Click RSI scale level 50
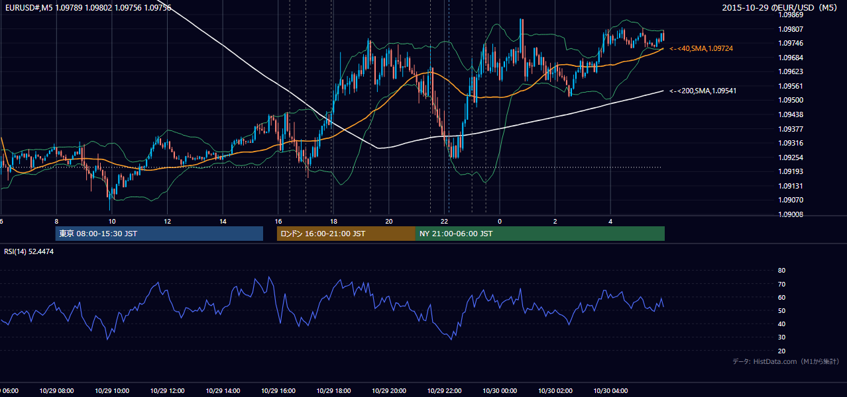847x397 pixels. tap(782, 311)
